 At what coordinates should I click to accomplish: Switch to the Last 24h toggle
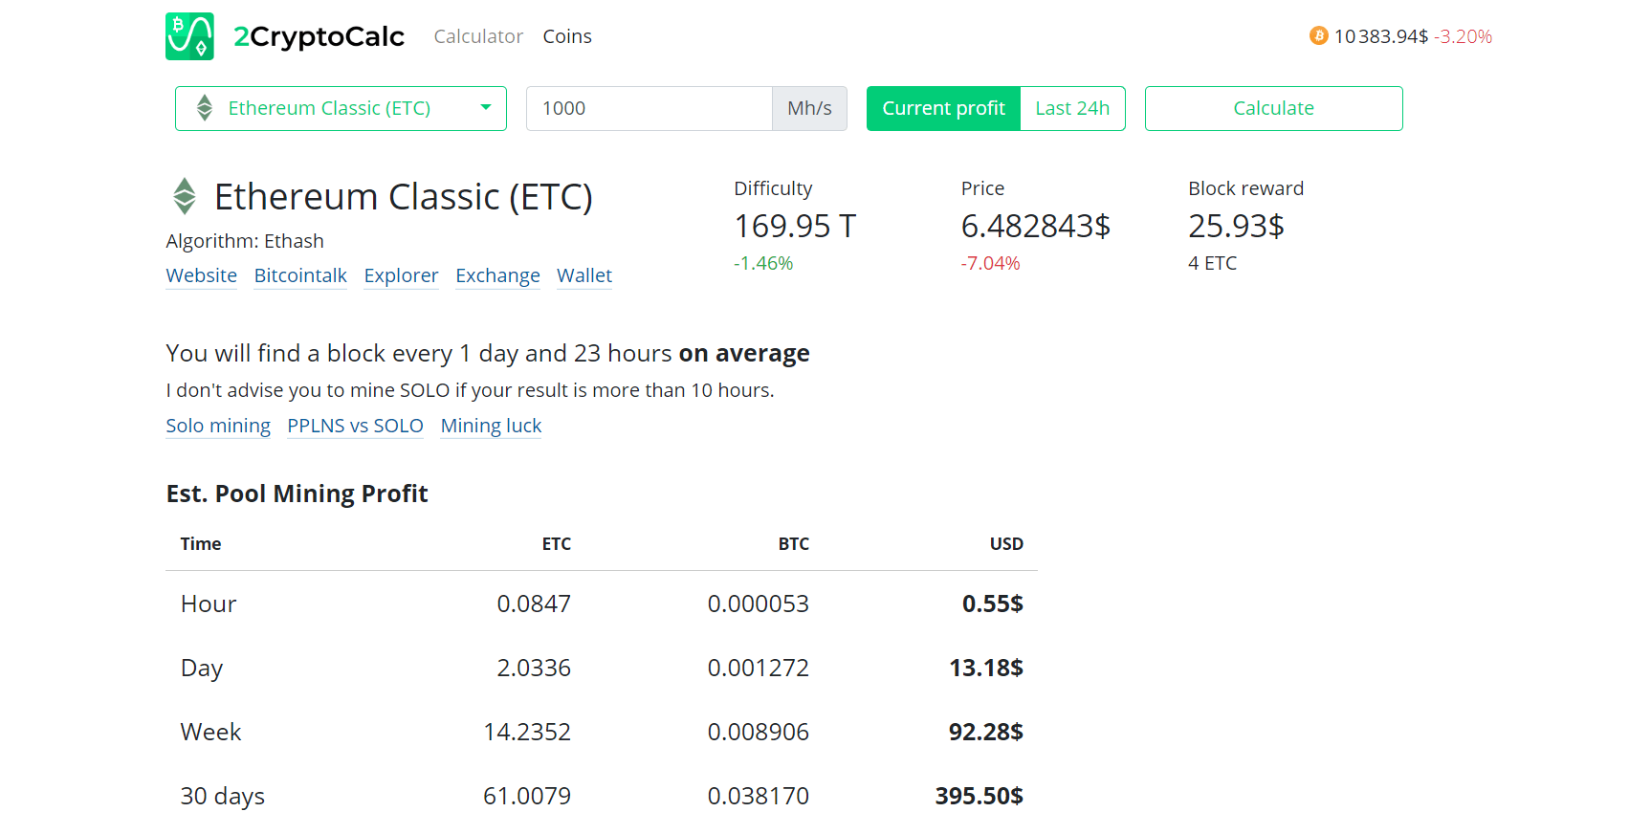click(1072, 108)
